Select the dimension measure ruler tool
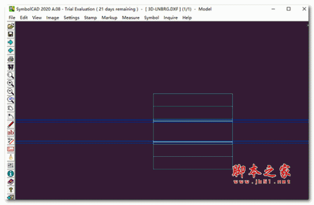 pos(11,141)
